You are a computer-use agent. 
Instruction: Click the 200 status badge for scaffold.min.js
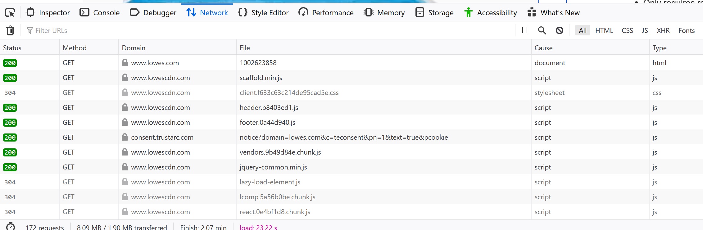10,78
